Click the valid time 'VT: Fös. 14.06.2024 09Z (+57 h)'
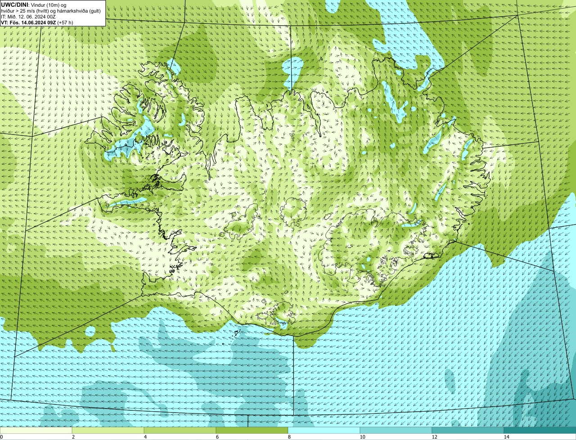The width and height of the screenshot is (576, 440). point(37,22)
